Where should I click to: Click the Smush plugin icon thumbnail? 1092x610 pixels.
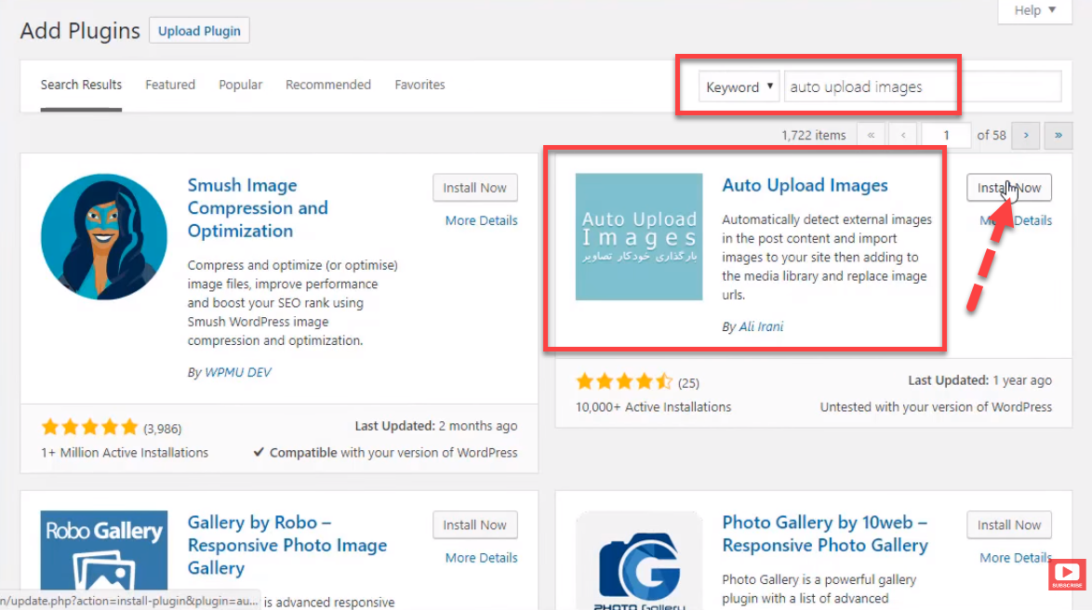coord(104,237)
